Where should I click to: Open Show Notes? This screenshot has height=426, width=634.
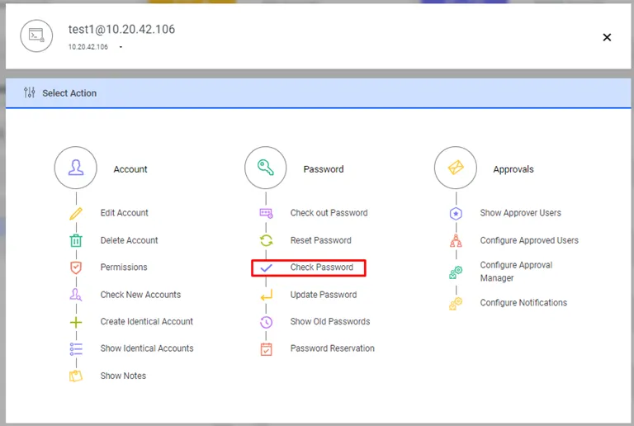123,376
